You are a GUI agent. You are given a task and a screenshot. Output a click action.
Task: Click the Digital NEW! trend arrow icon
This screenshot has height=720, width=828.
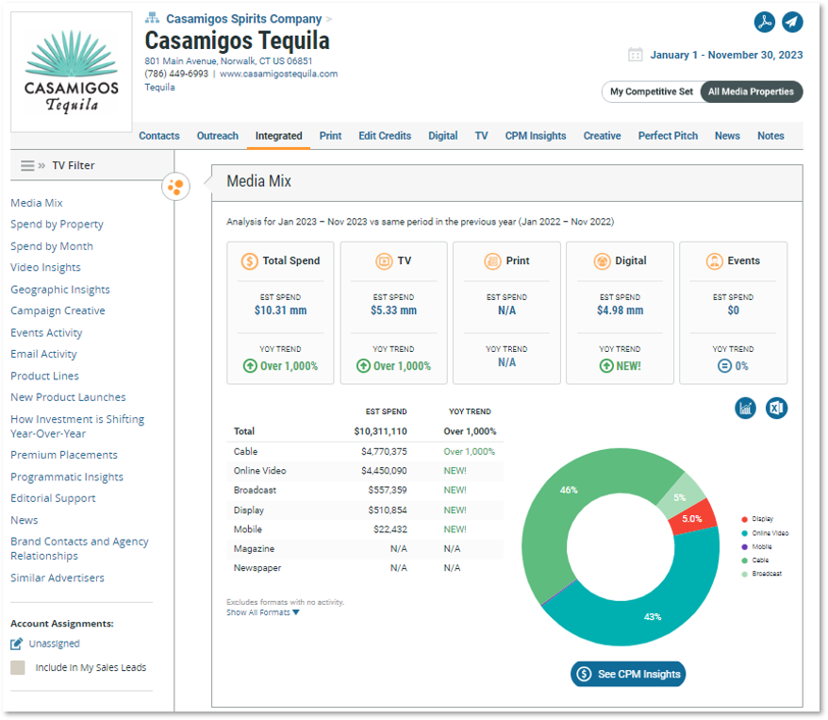click(606, 365)
